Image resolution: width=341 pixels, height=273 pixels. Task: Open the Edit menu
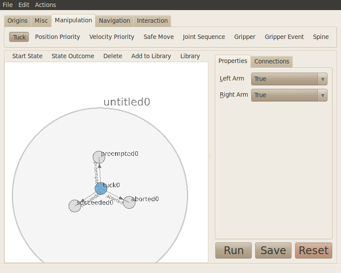pos(24,5)
